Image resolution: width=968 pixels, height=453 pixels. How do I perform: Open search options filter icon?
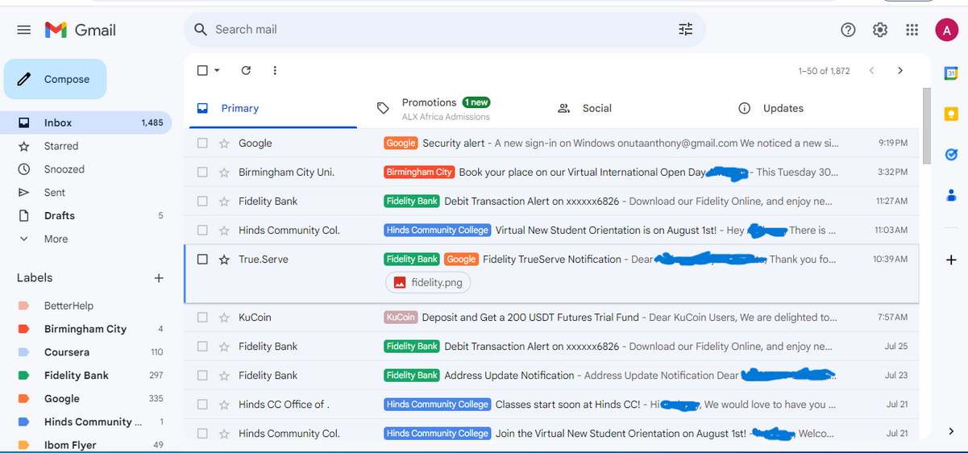pos(685,30)
